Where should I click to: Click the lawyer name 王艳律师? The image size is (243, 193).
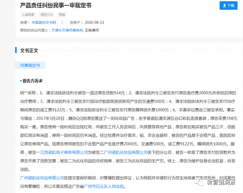pyautogui.click(x=92, y=30)
